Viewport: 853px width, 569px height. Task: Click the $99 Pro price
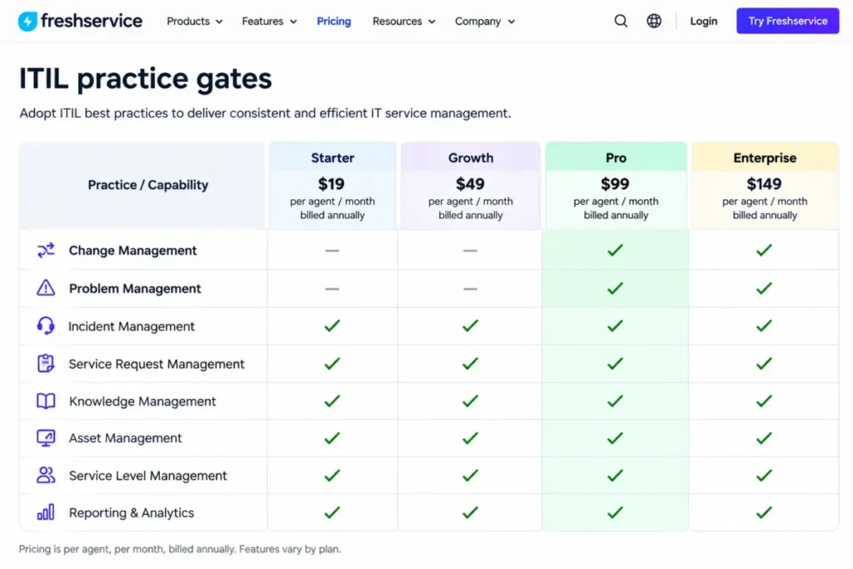616,184
